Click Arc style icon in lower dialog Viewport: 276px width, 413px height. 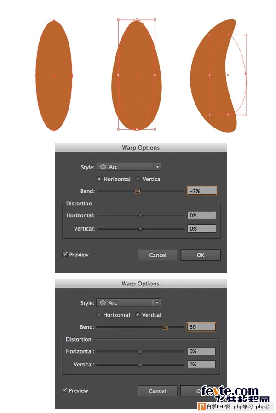click(x=103, y=303)
